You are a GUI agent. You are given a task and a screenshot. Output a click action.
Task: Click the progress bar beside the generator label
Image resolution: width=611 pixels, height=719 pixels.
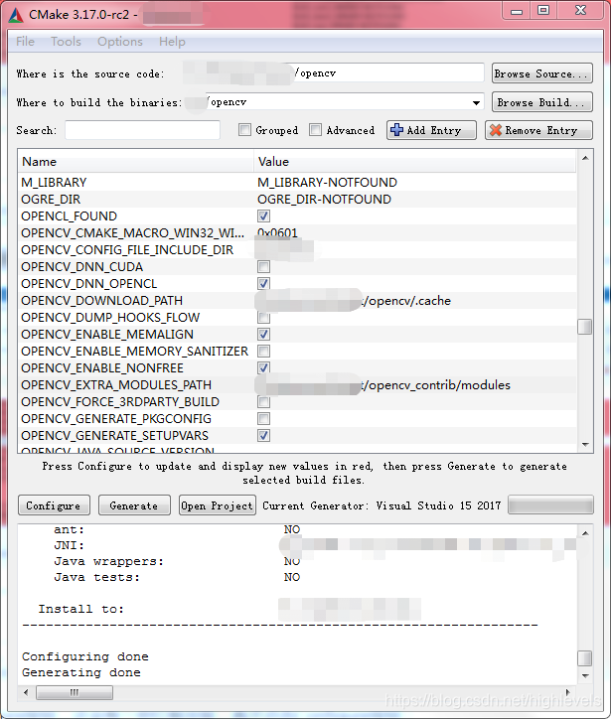coord(550,505)
